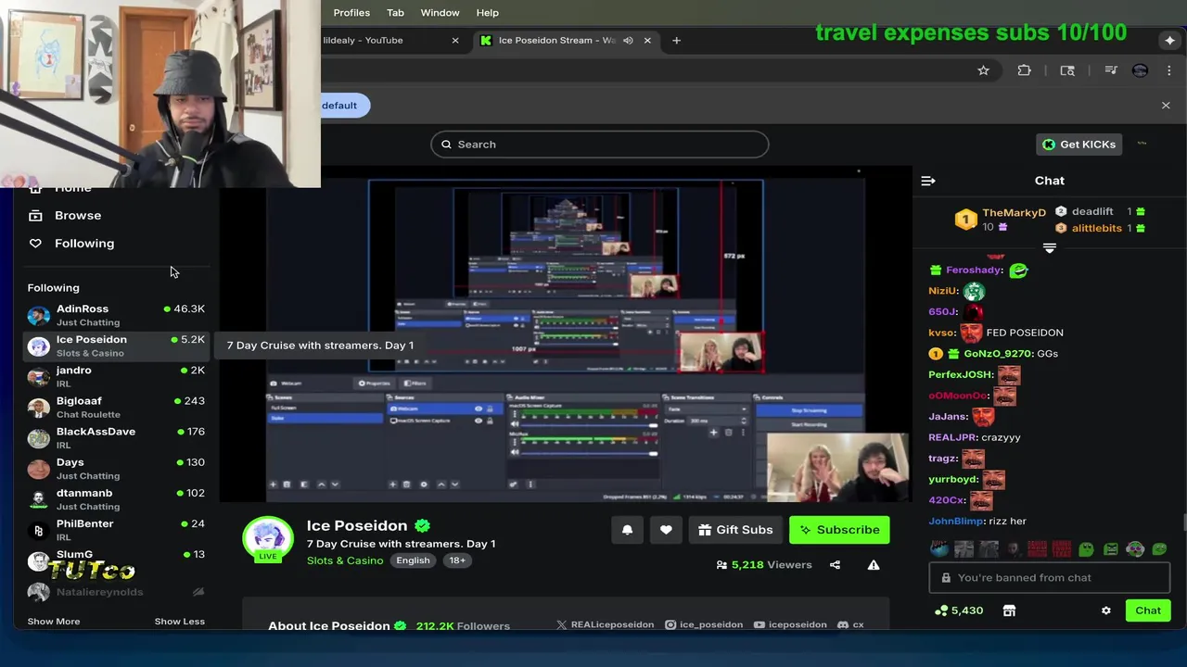Open Bigloaaf channel in sidebar

coord(116,407)
